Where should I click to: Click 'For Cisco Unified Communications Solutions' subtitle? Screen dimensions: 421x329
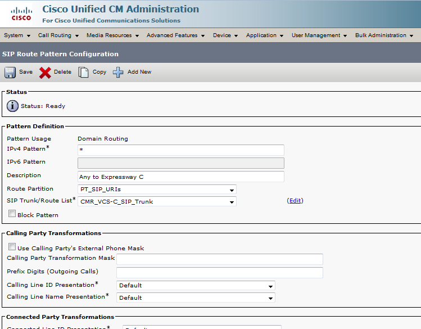[x=111, y=20]
